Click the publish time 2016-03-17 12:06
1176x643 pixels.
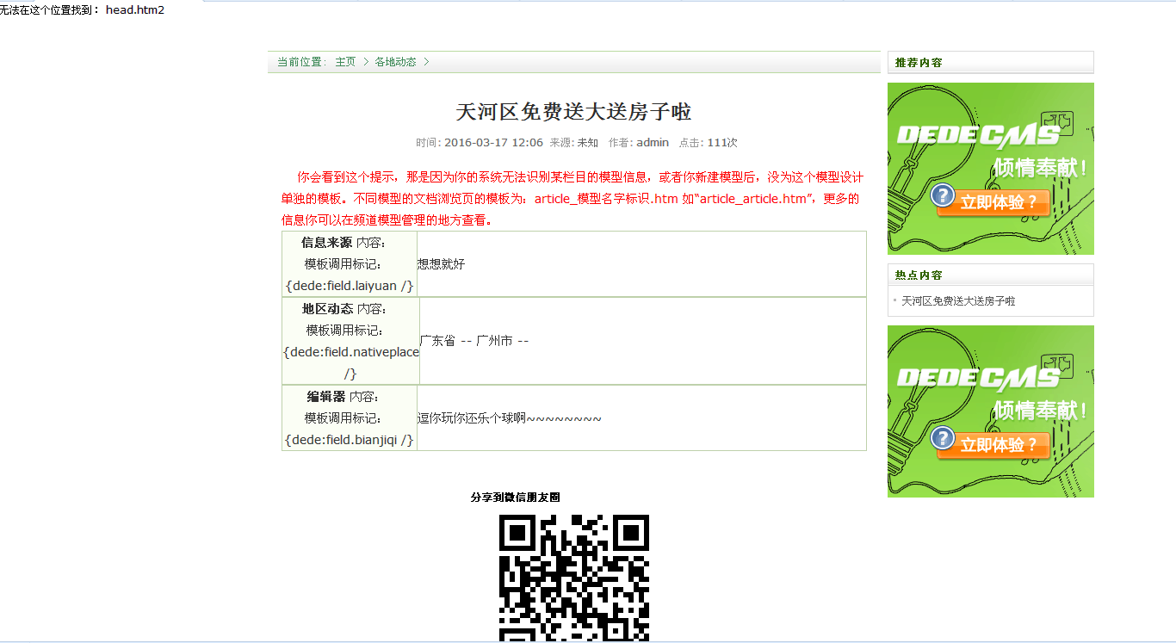(x=493, y=143)
